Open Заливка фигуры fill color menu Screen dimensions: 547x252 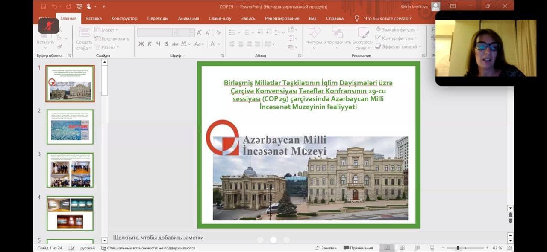coord(398,29)
